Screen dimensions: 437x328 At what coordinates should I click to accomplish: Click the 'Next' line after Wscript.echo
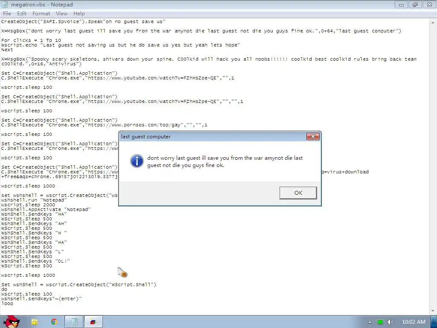[7, 50]
